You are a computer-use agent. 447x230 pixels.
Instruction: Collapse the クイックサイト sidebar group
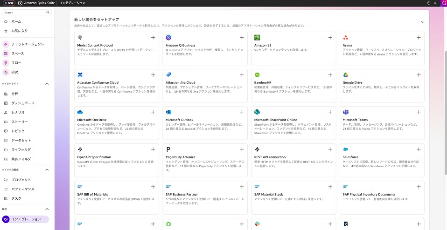point(47,84)
